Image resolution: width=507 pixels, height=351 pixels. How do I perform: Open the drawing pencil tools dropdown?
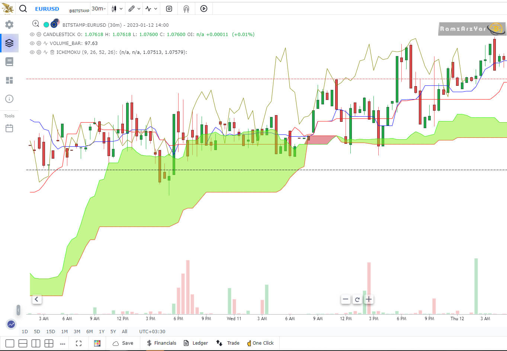coord(135,9)
